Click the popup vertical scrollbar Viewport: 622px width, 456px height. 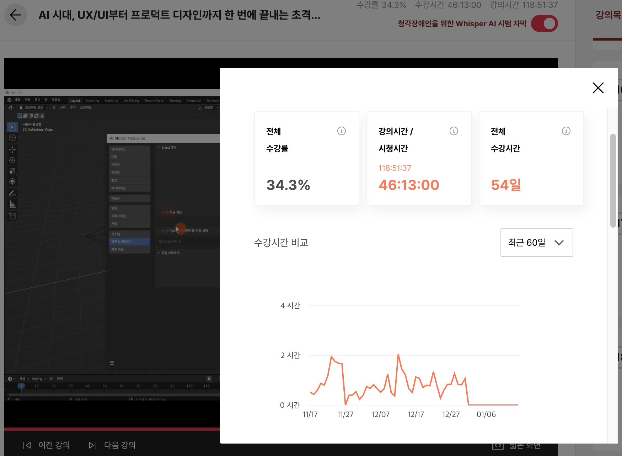pyautogui.click(x=613, y=180)
